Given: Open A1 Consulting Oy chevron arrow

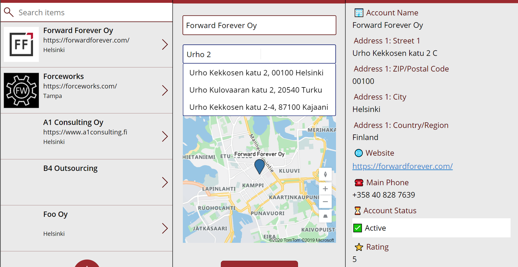Looking at the screenshot, I should 165,137.
